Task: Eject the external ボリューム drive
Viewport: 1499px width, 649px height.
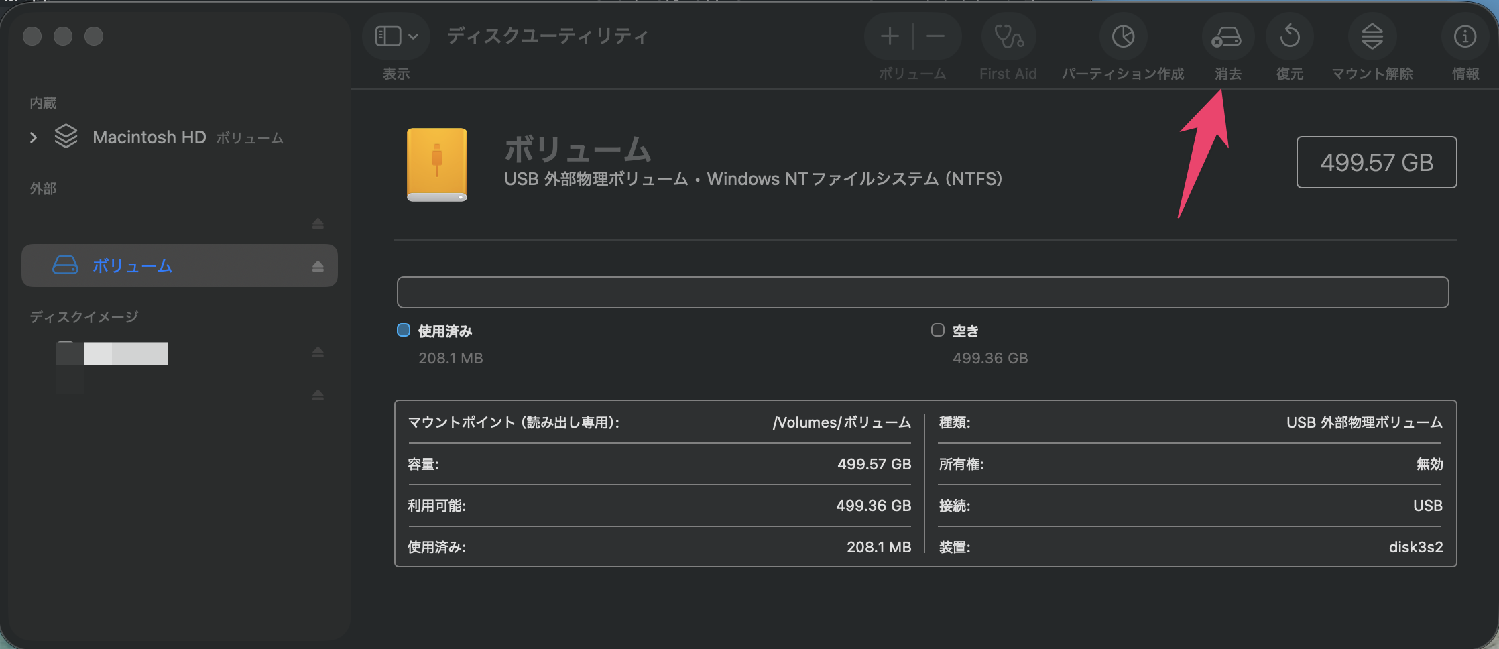Action: [x=318, y=265]
